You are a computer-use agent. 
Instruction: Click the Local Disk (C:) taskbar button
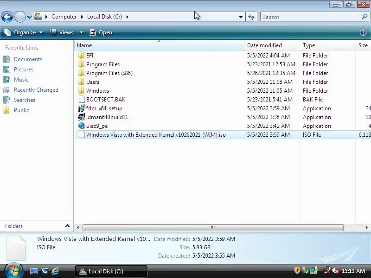point(111,271)
